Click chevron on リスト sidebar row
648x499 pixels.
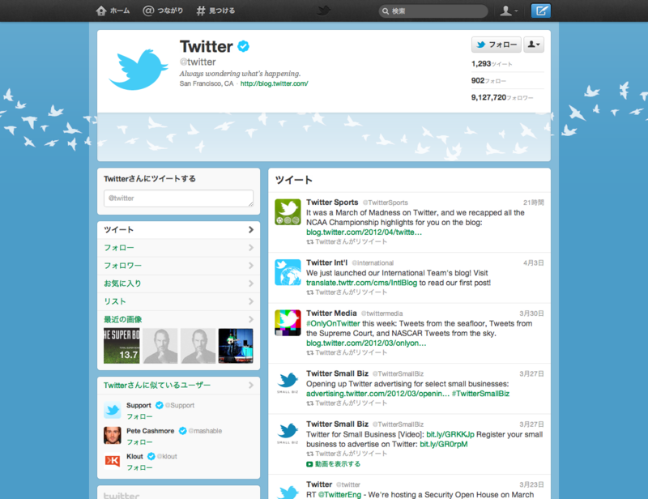pos(251,301)
